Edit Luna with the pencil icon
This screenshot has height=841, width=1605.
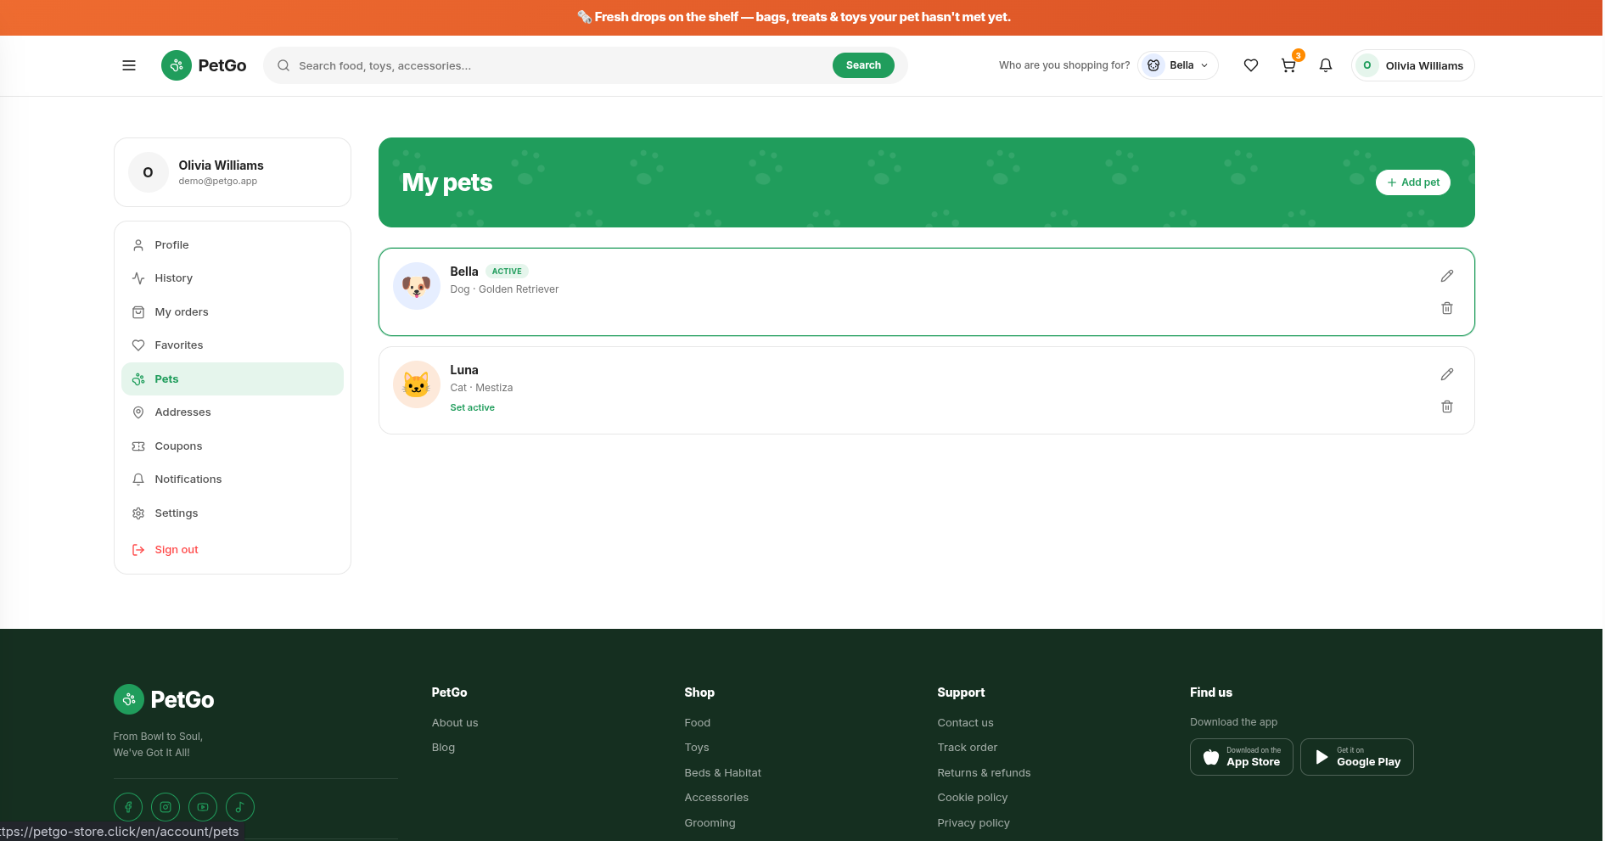(x=1447, y=374)
